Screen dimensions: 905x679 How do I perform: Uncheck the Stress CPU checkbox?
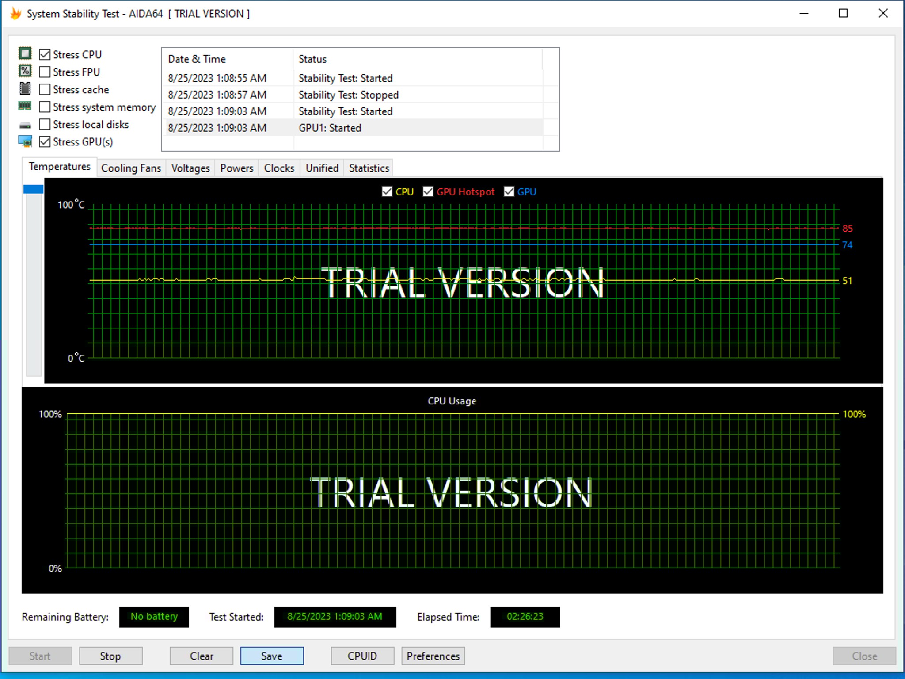click(45, 54)
